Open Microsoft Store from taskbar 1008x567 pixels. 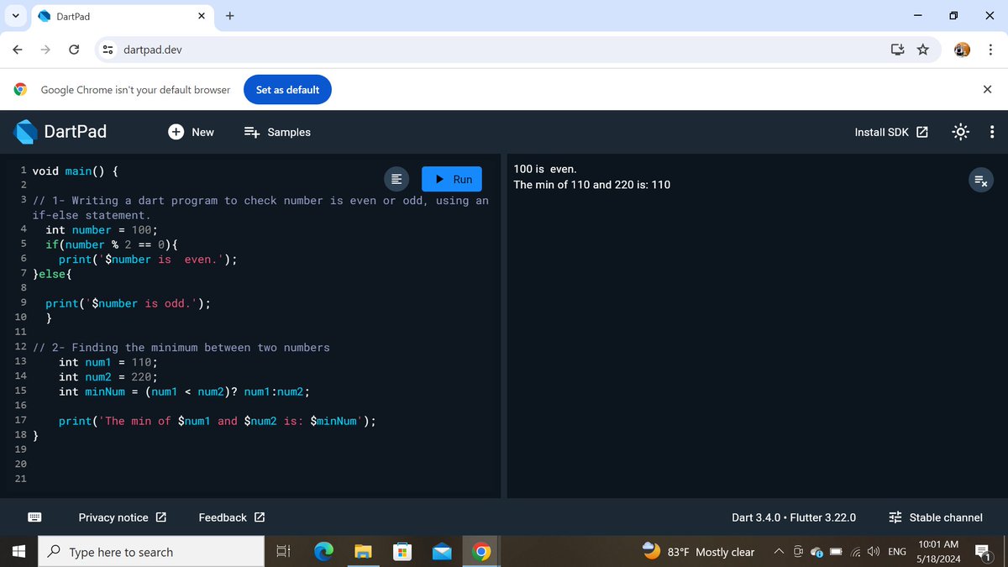[402, 552]
